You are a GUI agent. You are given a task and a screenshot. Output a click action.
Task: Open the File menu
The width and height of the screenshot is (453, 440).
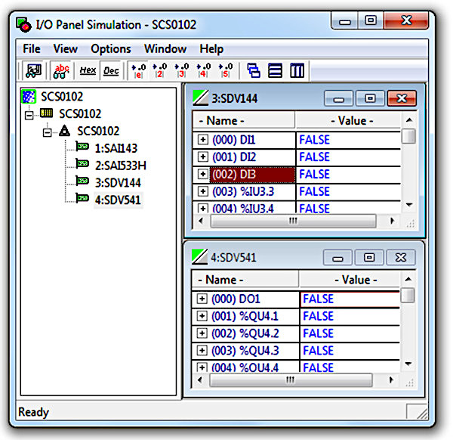click(x=32, y=48)
